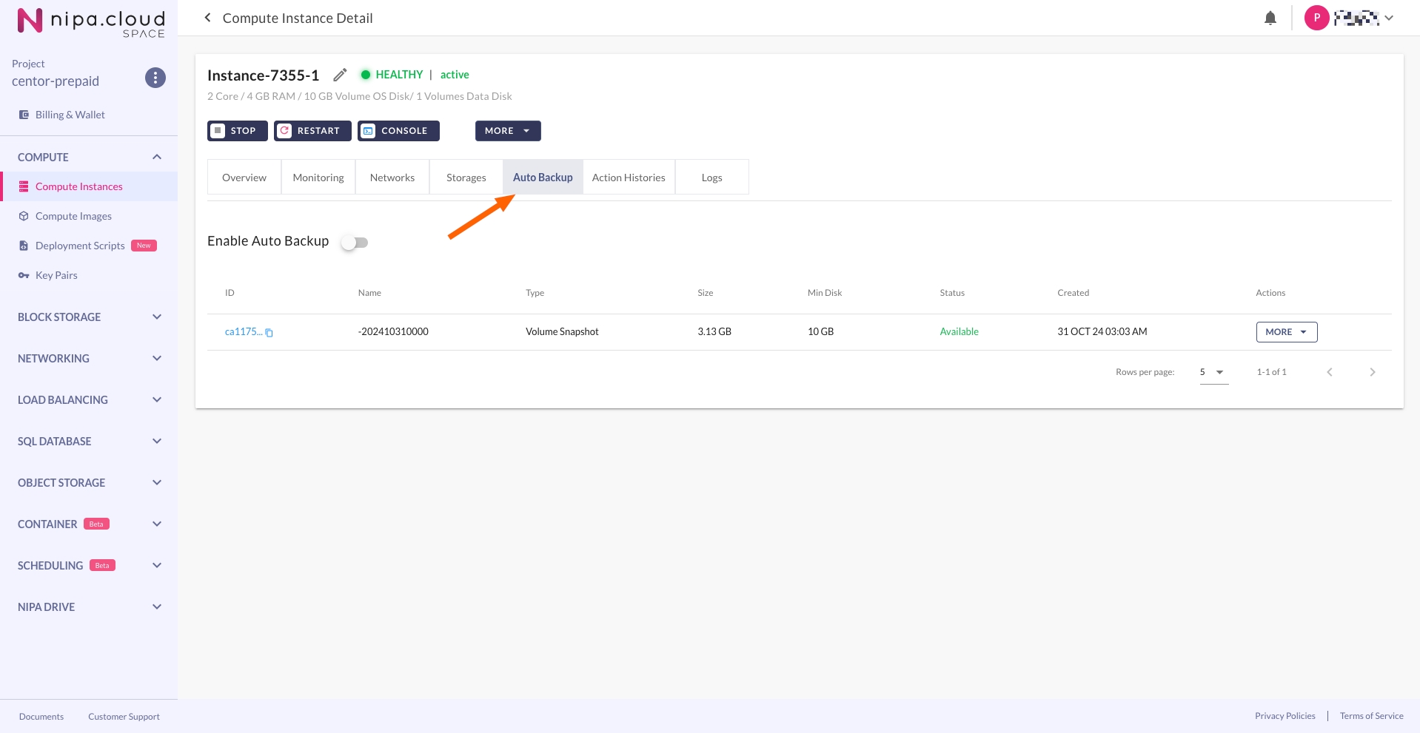The height and width of the screenshot is (733, 1420).
Task: Restart the instance
Action: 312,131
